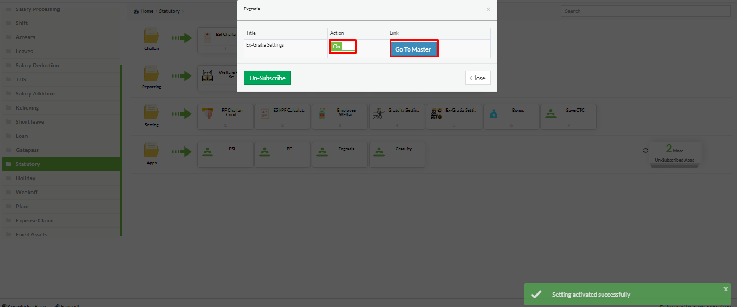Image resolution: width=737 pixels, height=307 pixels.
Task: Open the Short leave sidebar item
Action: click(61, 121)
